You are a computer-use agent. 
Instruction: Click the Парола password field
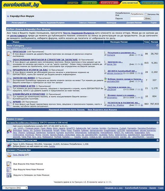coord(137,18)
